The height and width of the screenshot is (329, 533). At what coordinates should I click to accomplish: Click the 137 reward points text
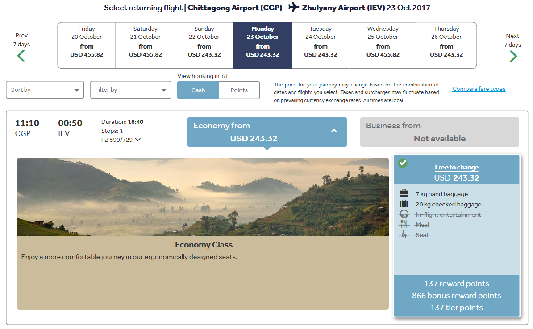pos(457,284)
